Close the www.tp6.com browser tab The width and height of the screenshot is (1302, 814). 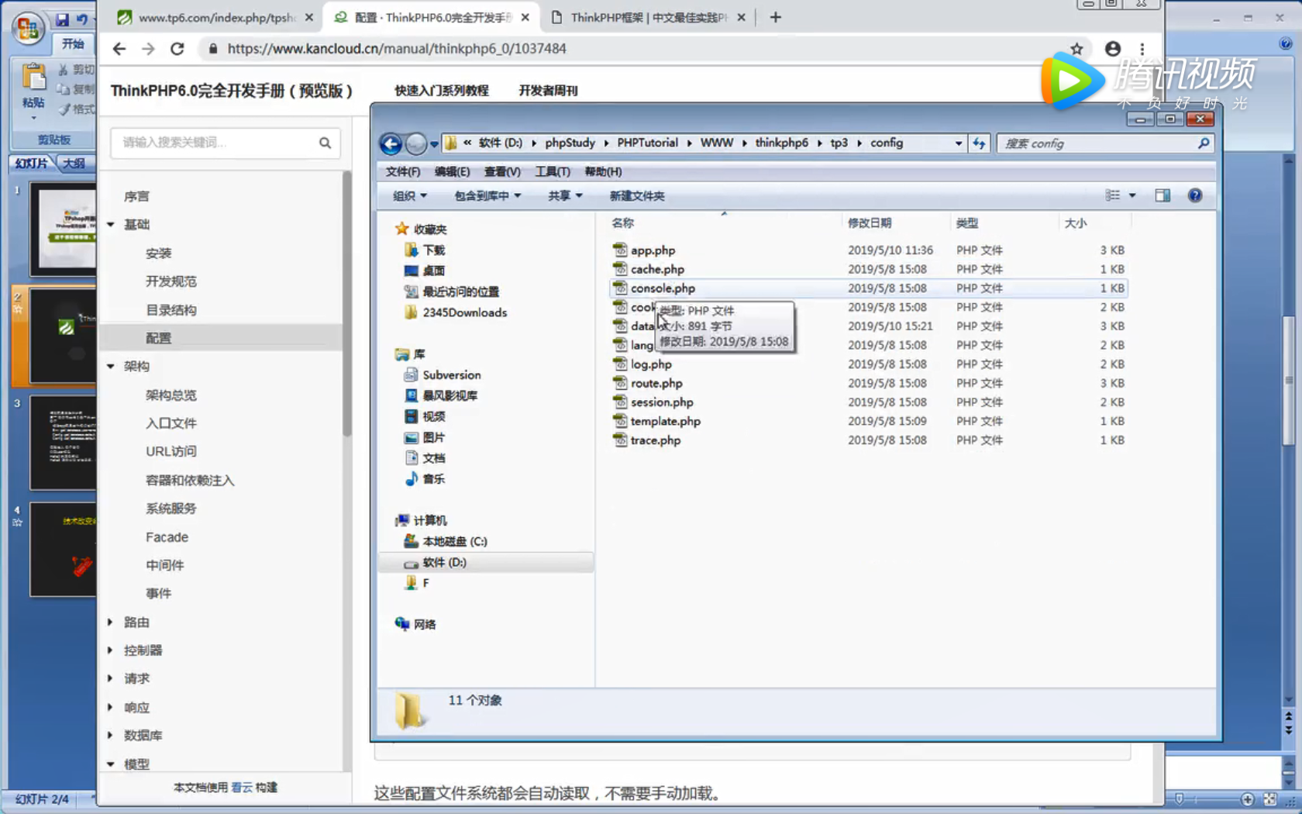(x=308, y=17)
